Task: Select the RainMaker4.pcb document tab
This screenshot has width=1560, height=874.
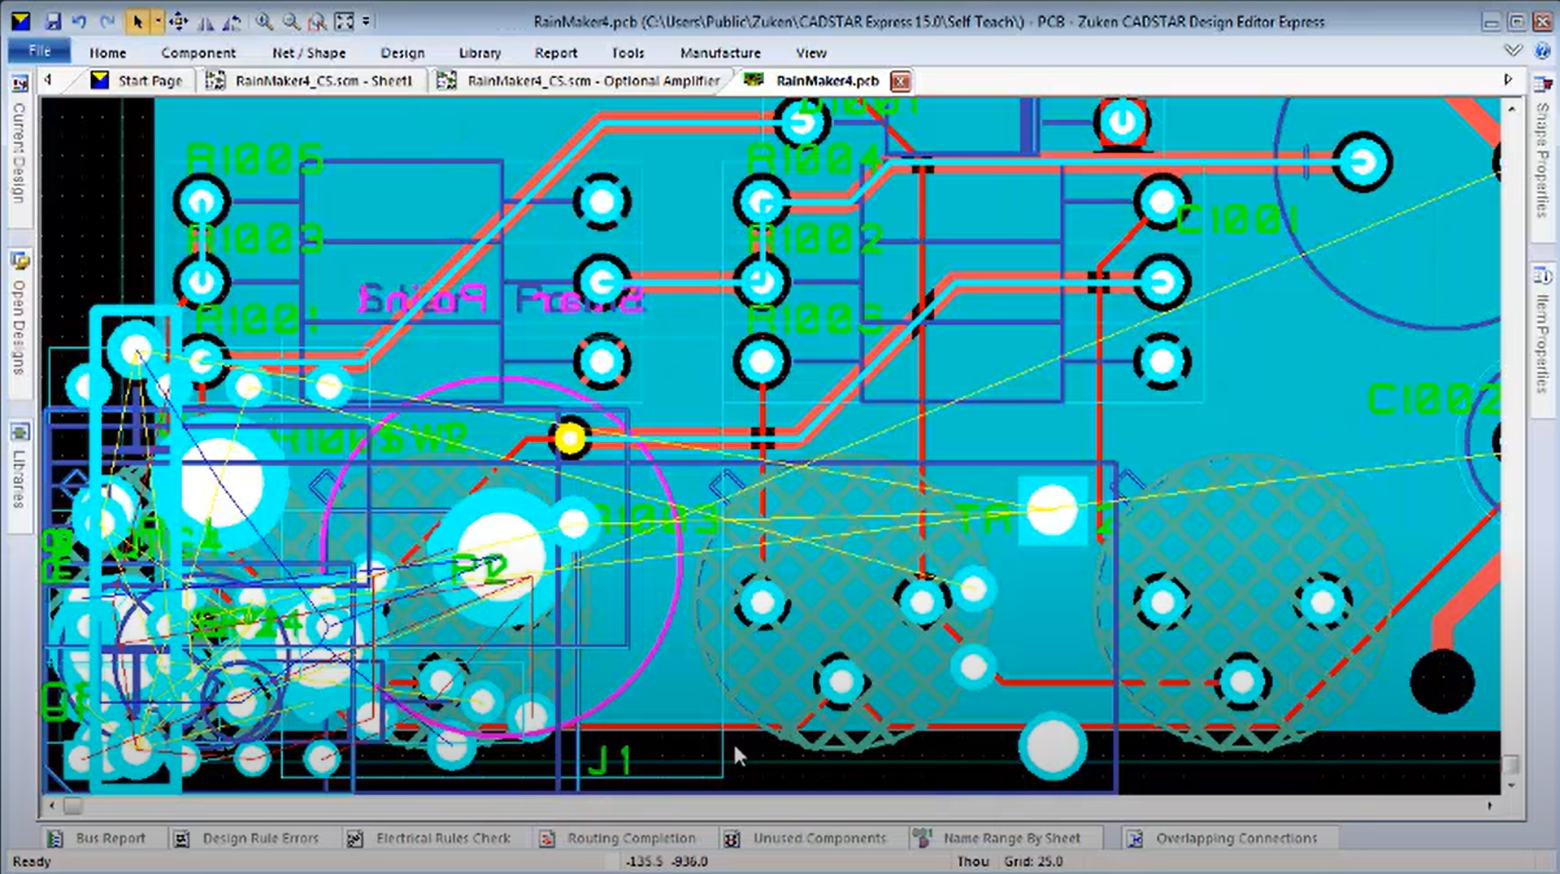Action: pyautogui.click(x=813, y=80)
